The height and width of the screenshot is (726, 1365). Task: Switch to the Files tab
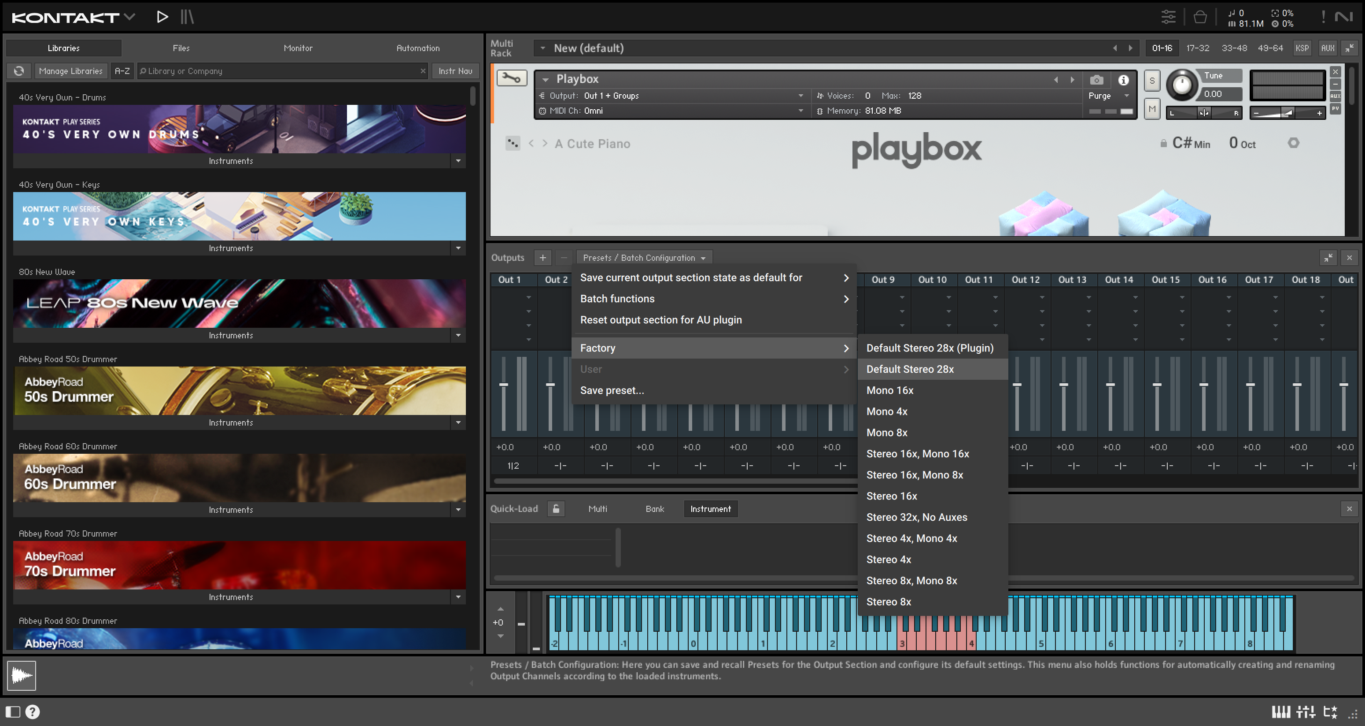[181, 48]
